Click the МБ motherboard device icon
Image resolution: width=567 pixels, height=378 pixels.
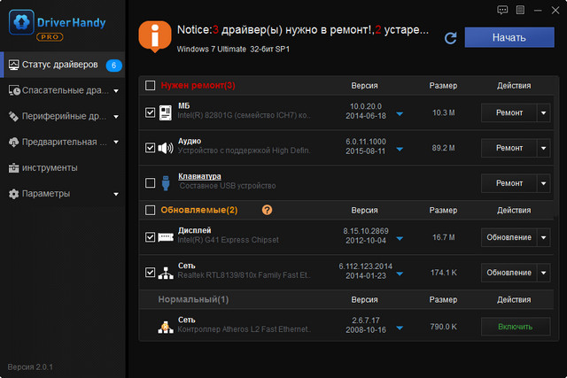point(165,113)
